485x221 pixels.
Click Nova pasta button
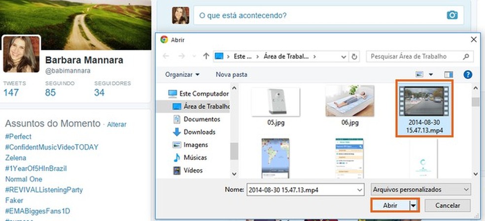click(231, 74)
